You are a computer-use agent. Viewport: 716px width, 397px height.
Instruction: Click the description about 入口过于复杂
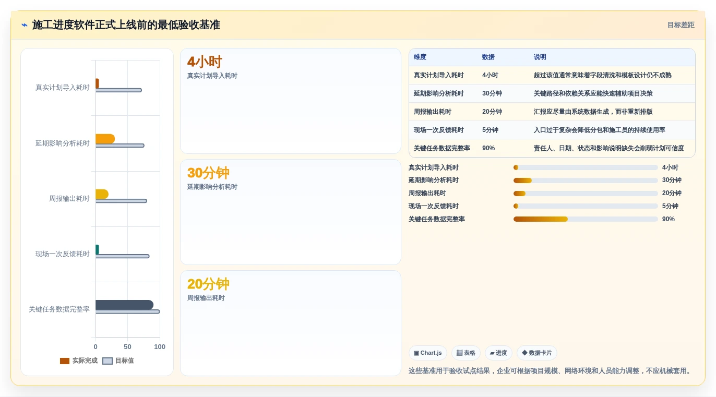point(599,130)
